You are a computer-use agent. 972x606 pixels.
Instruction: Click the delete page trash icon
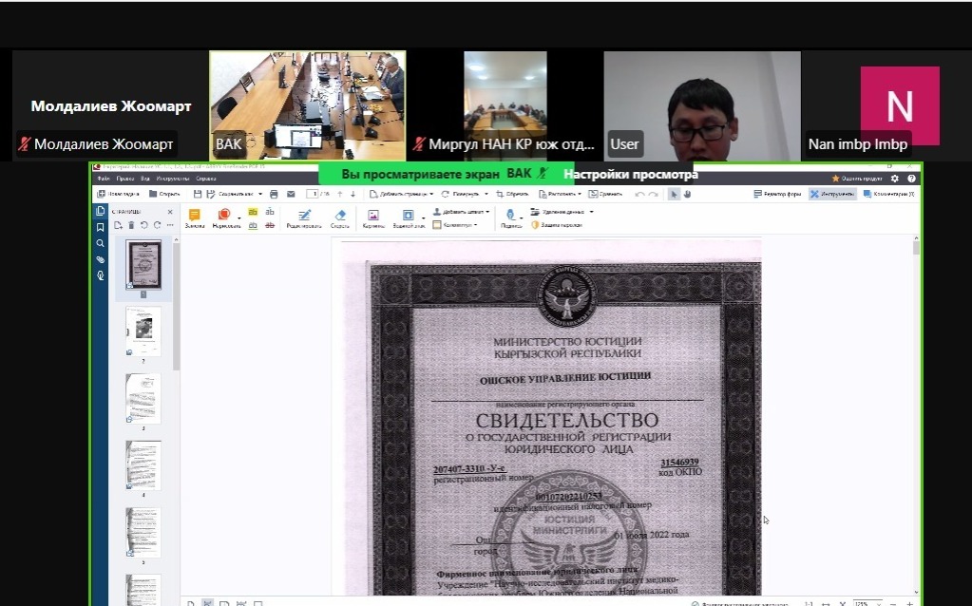[x=131, y=225]
